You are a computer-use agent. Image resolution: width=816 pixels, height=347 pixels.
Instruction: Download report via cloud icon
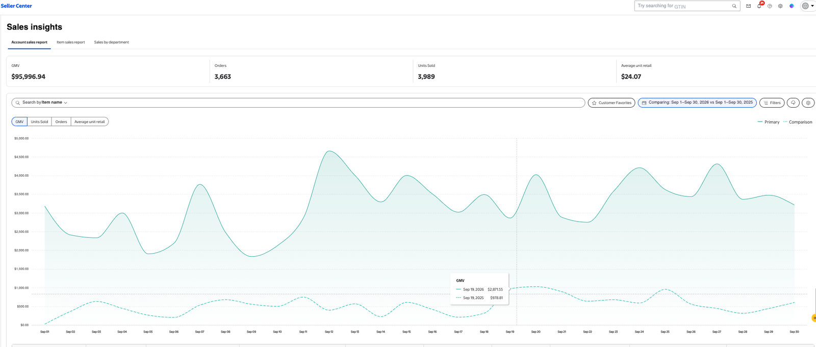click(793, 103)
